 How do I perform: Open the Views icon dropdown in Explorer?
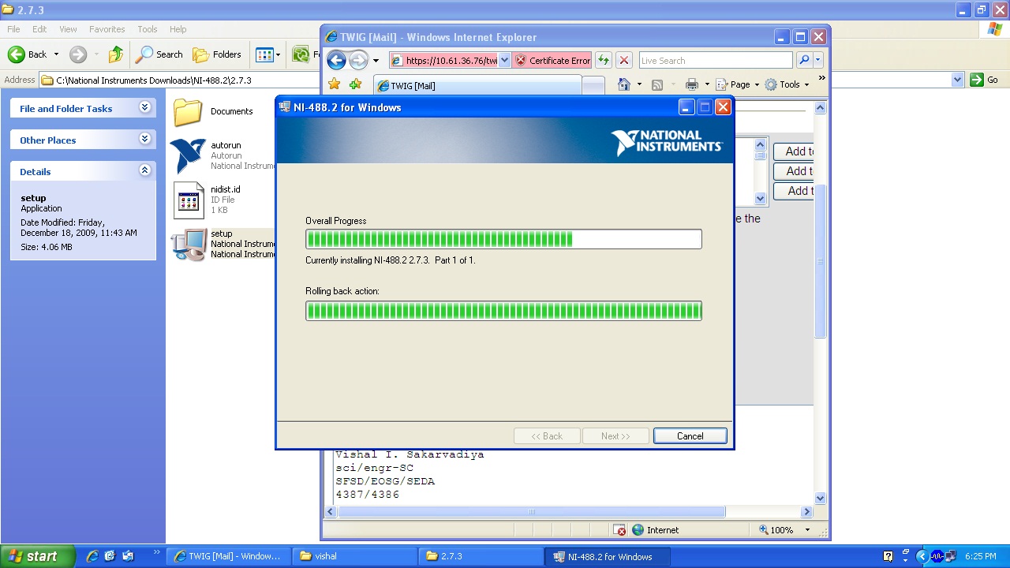click(x=267, y=54)
